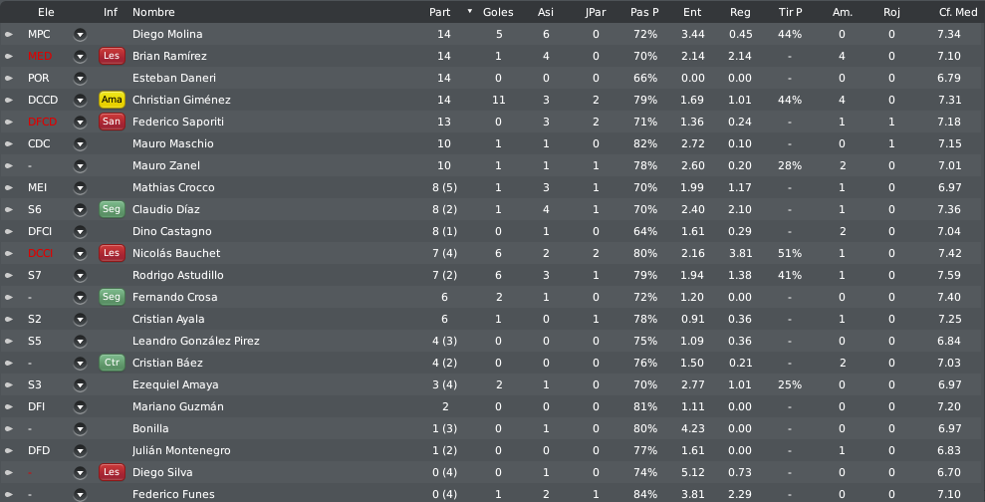Viewport: 985px width, 502px height.
Task: Select the Julián Montenegro row
Action: pyautogui.click(x=492, y=450)
